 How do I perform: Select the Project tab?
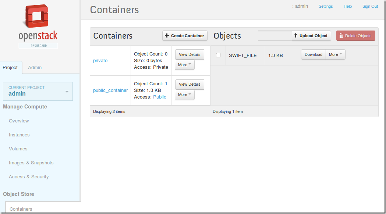tap(10, 67)
